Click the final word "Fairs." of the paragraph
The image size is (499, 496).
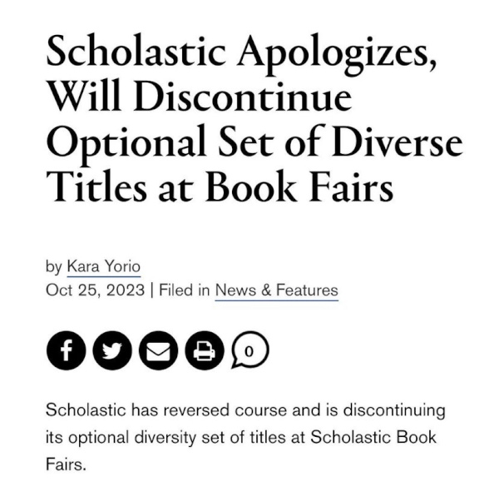click(x=66, y=464)
